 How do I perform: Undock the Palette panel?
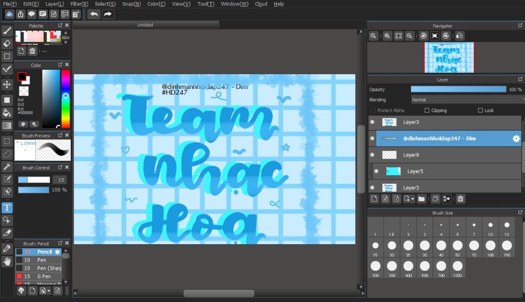pos(60,26)
